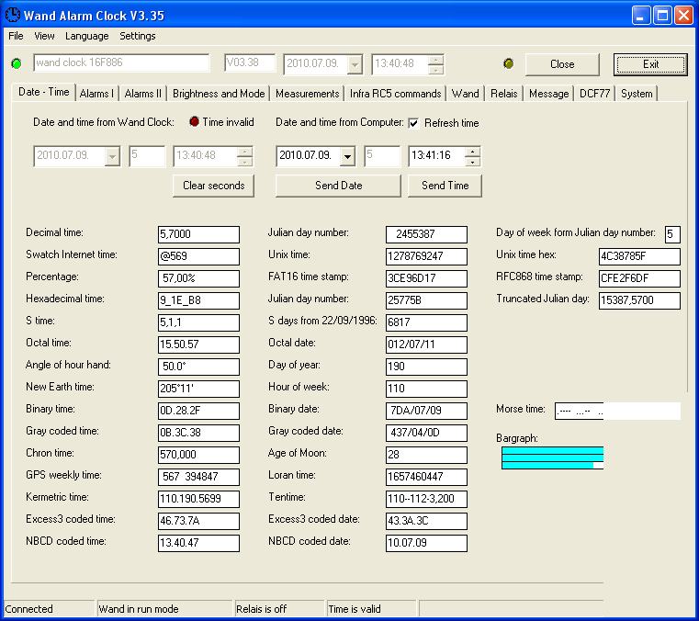Click the Wand in run mode status
This screenshot has height=621, width=699.
coord(139,609)
